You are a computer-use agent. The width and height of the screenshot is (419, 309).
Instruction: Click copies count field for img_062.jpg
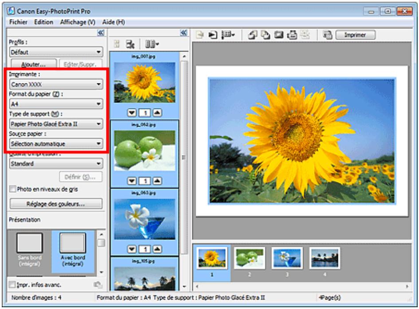145,181
